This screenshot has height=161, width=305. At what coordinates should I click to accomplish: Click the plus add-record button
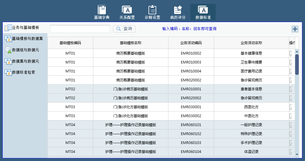(x=295, y=29)
